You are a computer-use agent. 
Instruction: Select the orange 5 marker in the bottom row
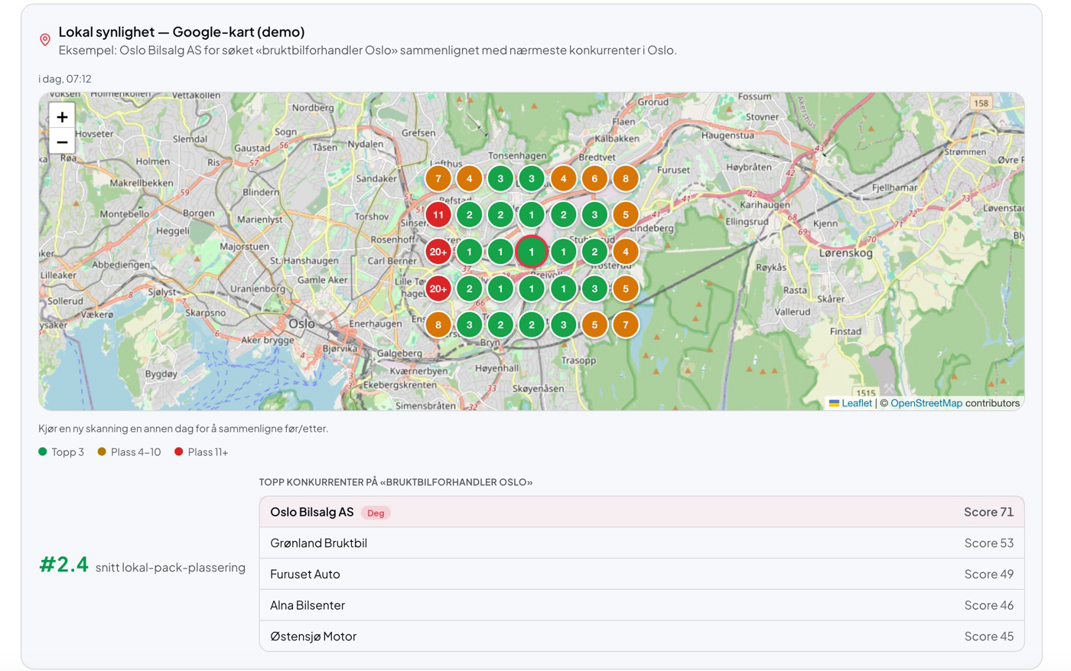point(594,324)
